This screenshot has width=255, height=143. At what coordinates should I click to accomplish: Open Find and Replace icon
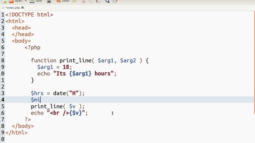pyautogui.click(x=115, y=2)
